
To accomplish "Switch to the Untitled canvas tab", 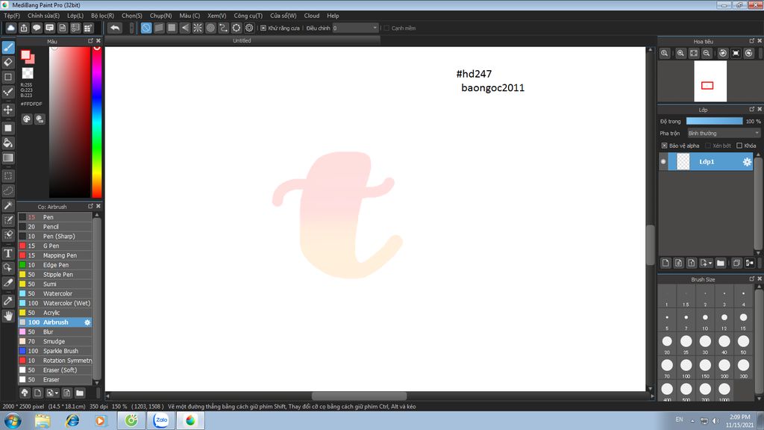I will (x=242, y=40).
